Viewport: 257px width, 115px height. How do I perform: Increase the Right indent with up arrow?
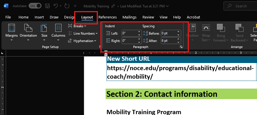(x=139, y=39)
